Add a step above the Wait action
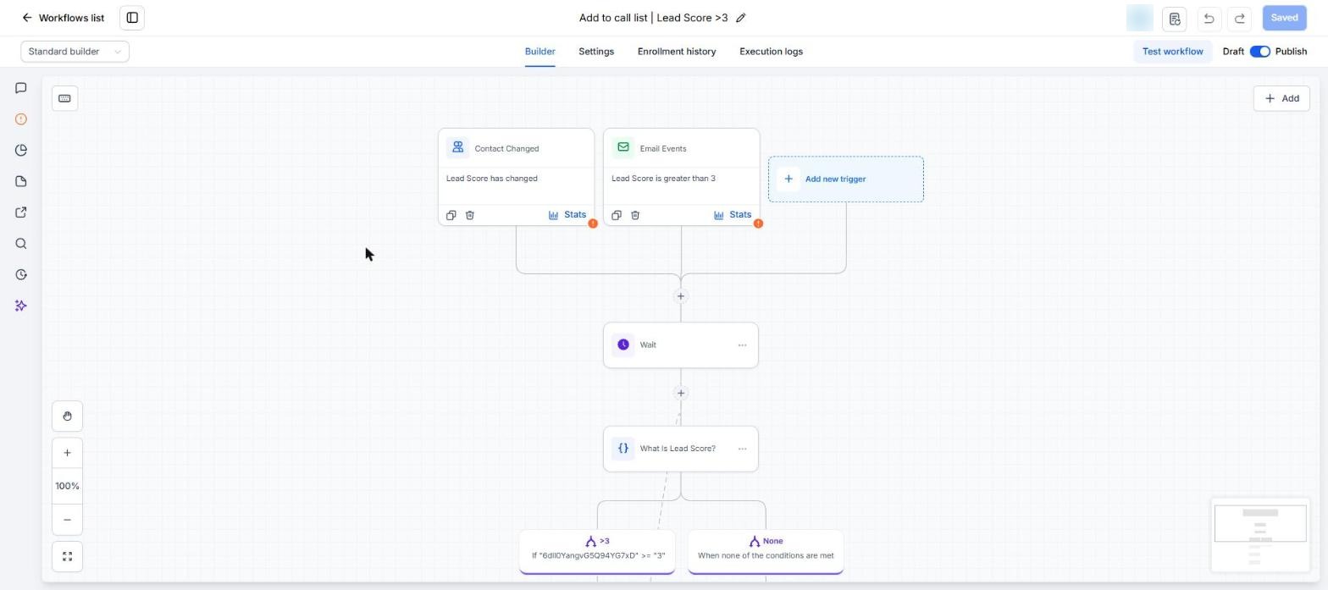The height and width of the screenshot is (590, 1328). click(680, 296)
